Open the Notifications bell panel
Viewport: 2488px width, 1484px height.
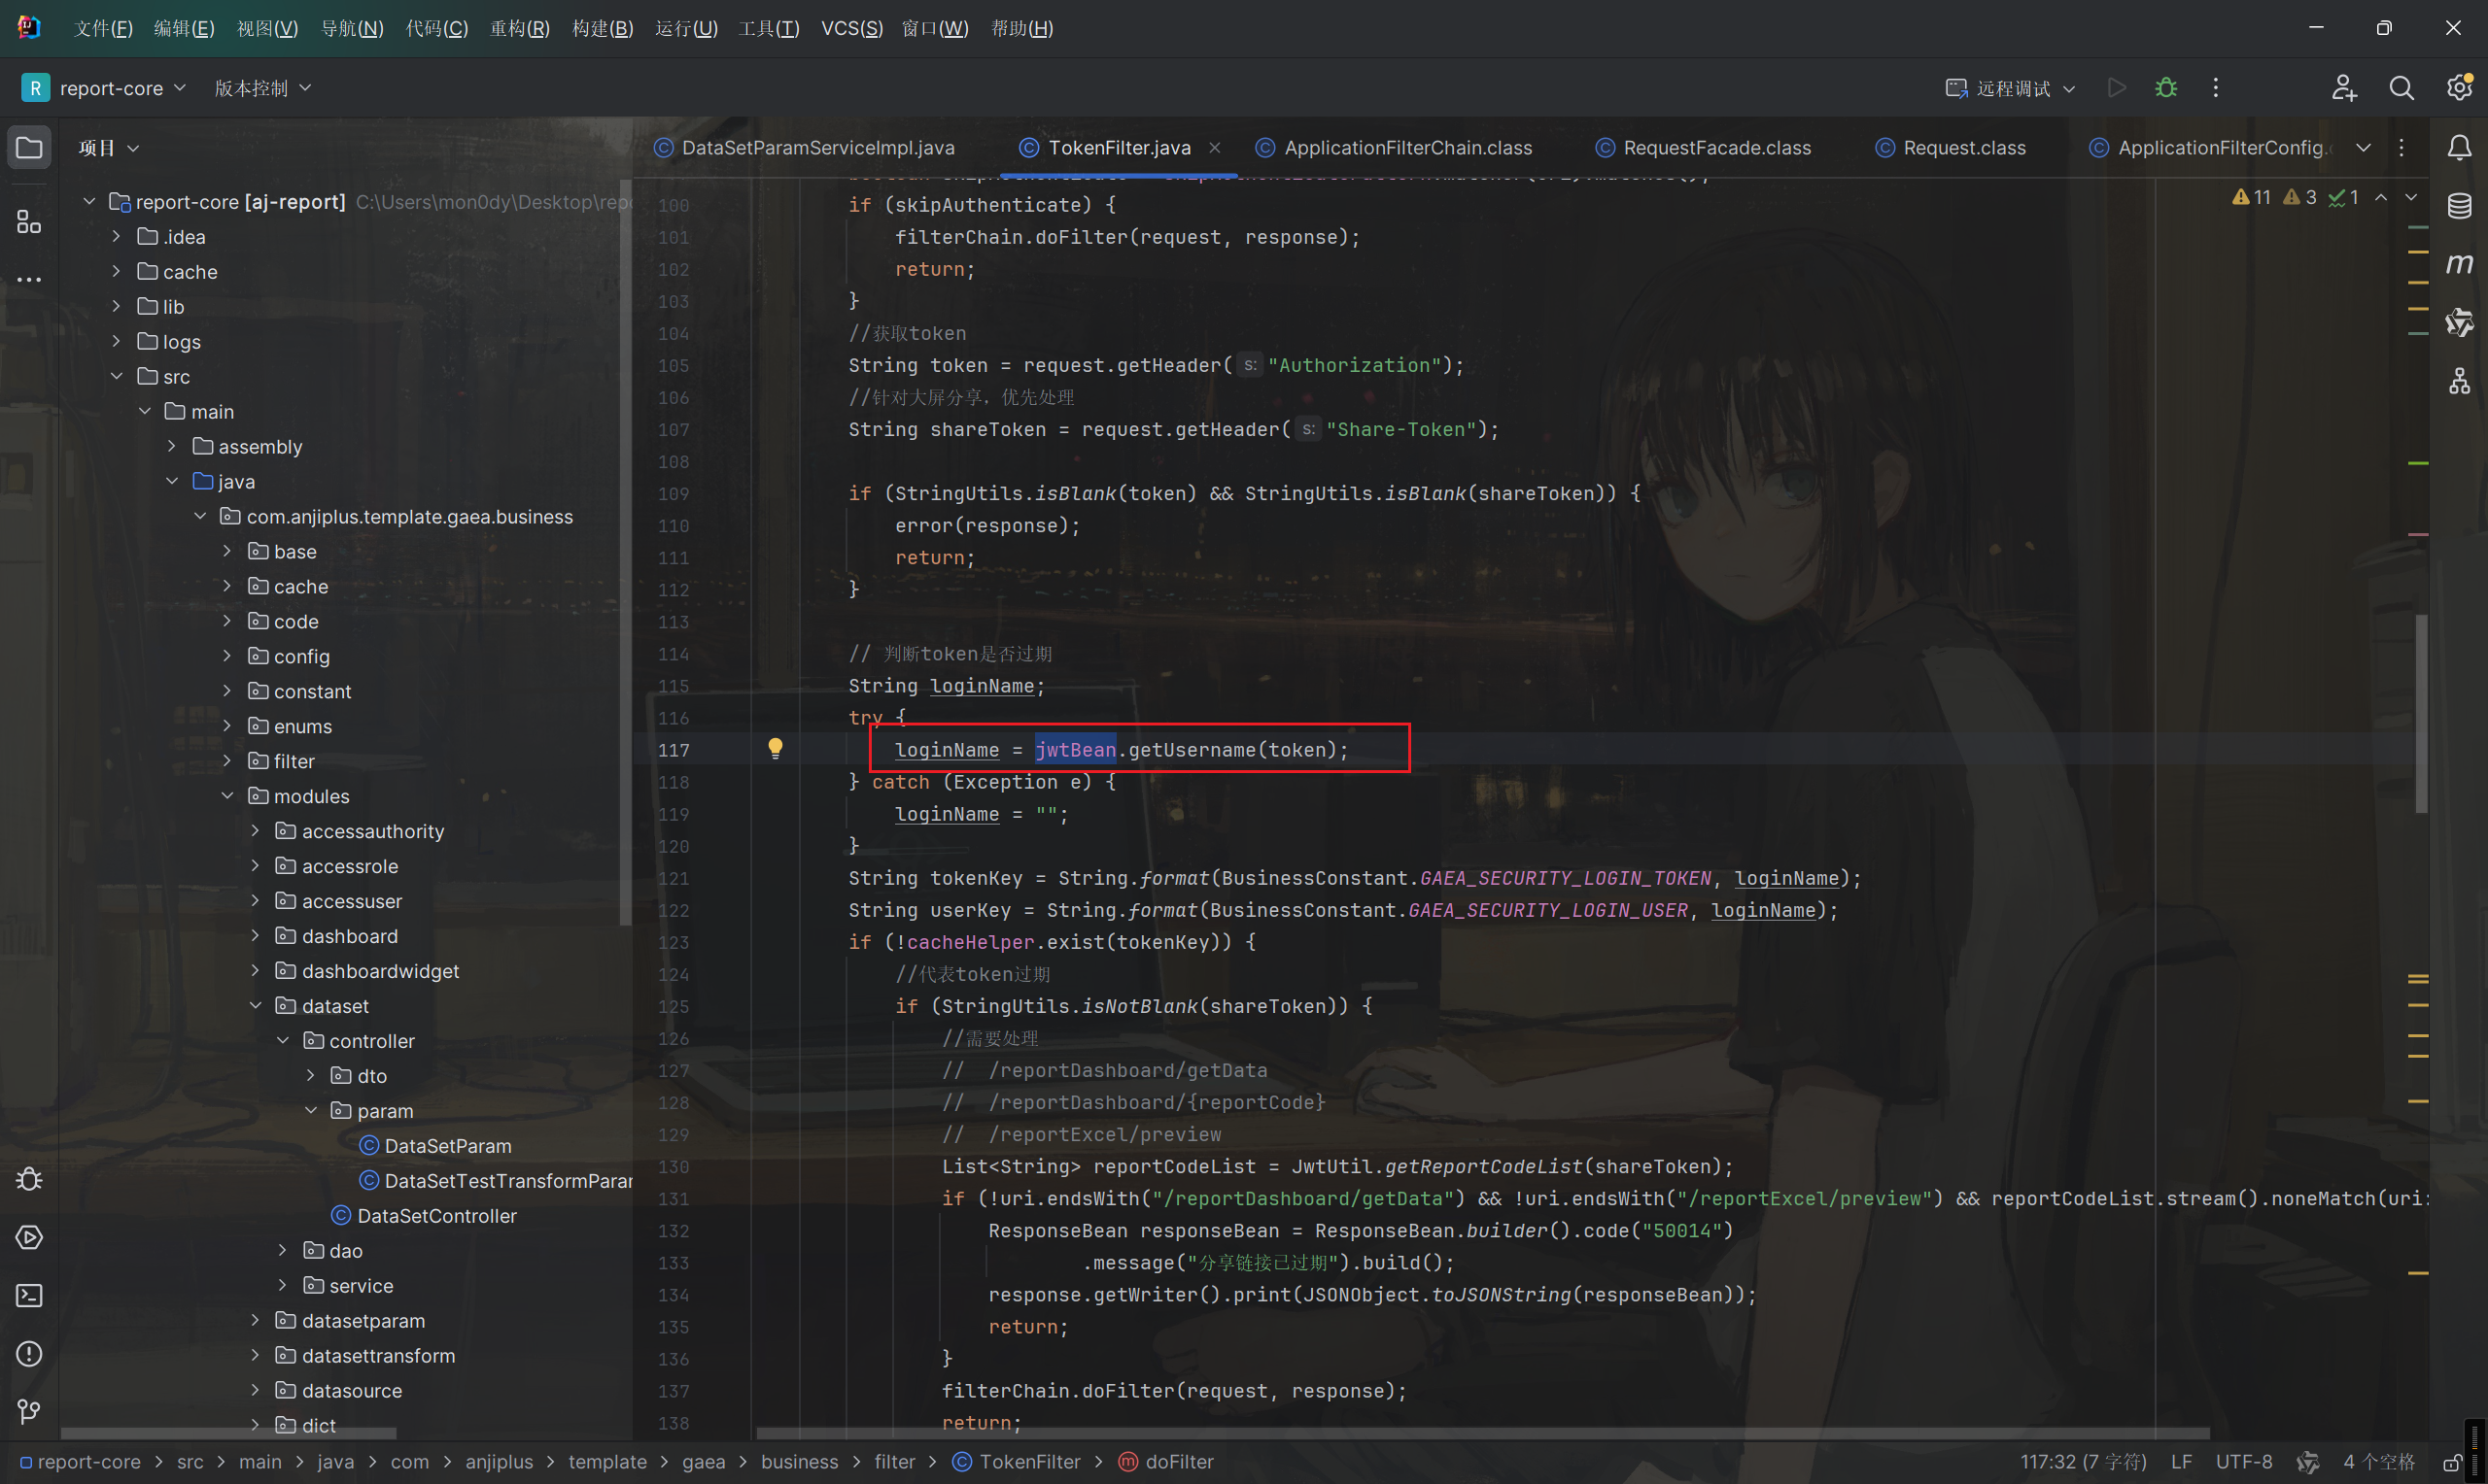coord(2459,148)
